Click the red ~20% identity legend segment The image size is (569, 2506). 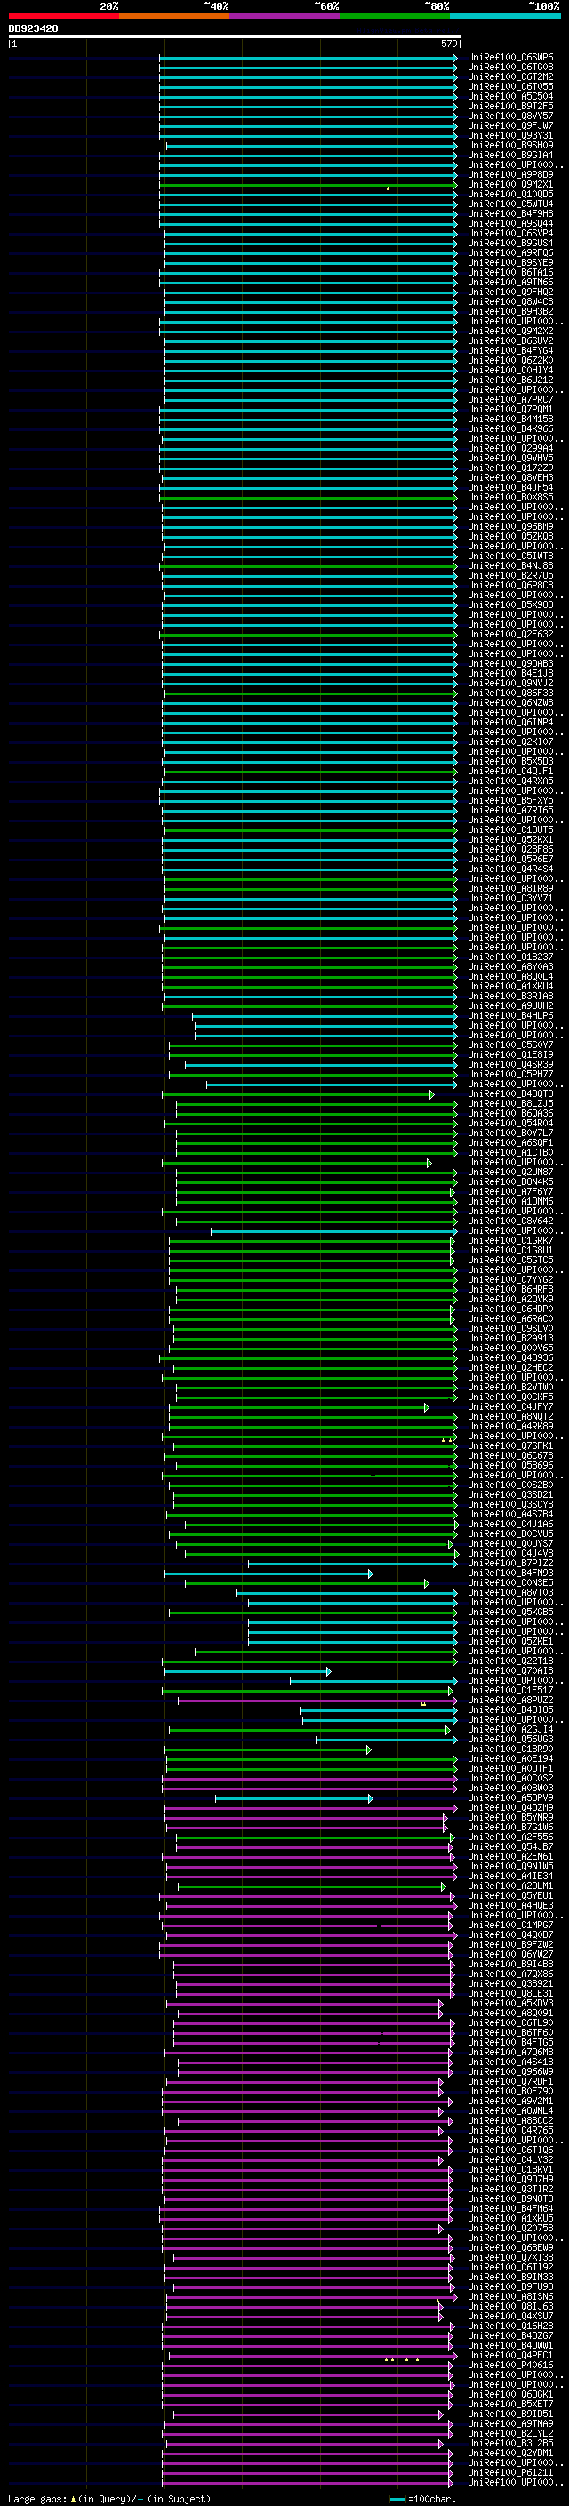(x=63, y=16)
